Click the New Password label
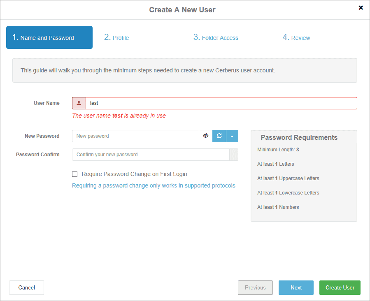 coord(42,136)
